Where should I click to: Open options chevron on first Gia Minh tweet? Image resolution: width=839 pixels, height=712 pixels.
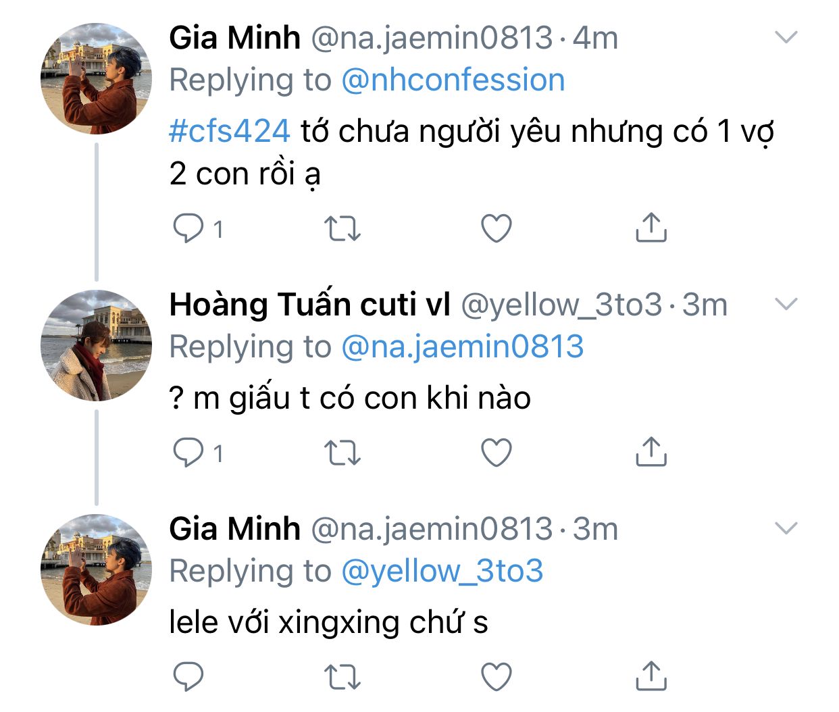tap(786, 37)
